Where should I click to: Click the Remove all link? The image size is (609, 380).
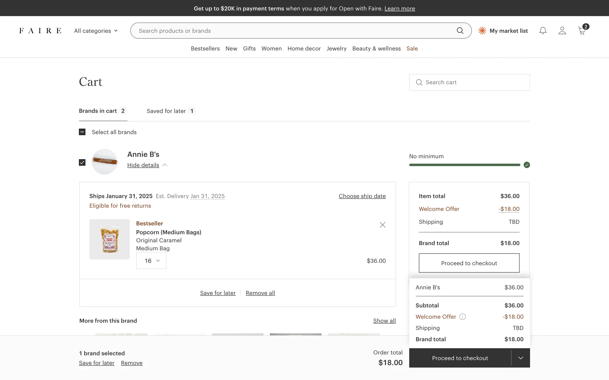[x=260, y=293]
